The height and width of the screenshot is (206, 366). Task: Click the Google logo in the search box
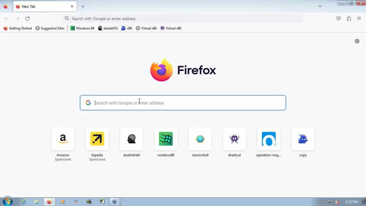(x=88, y=103)
